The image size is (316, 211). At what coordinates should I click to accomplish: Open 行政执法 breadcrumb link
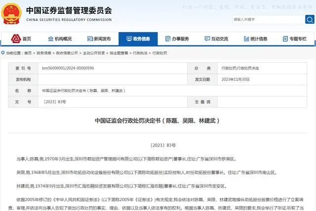(x=140, y=53)
